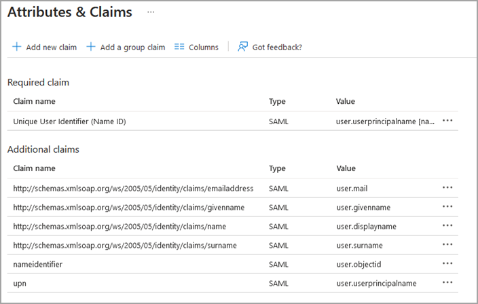Show more options for the user.displayname claim
The image size is (478, 304).
click(x=447, y=226)
